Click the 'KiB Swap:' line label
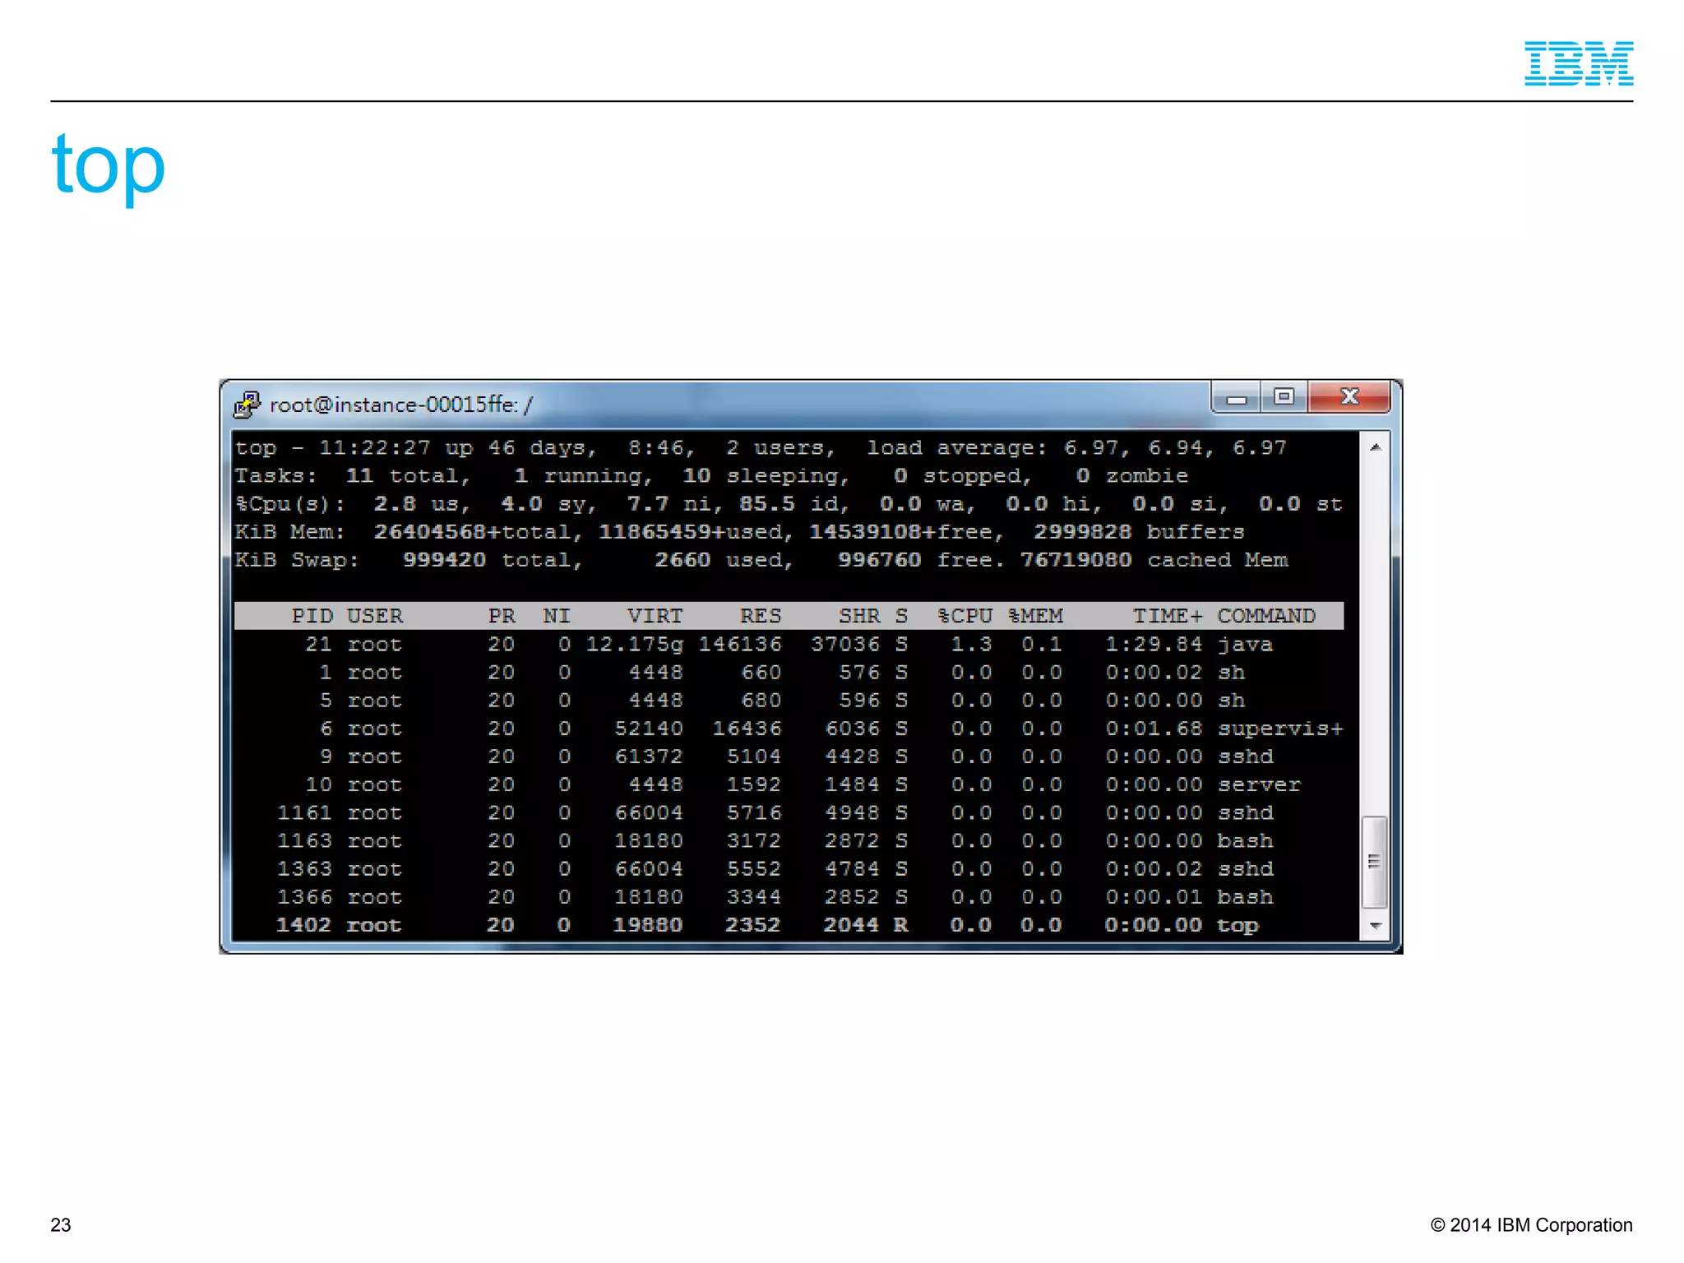The height and width of the screenshot is (1263, 1684). tap(297, 560)
